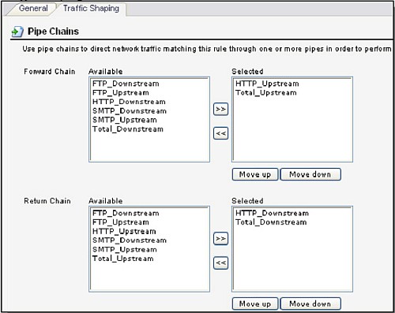Remove pipe from Forward Chain with << button
Image resolution: width=395 pixels, height=313 pixels.
coord(220,133)
